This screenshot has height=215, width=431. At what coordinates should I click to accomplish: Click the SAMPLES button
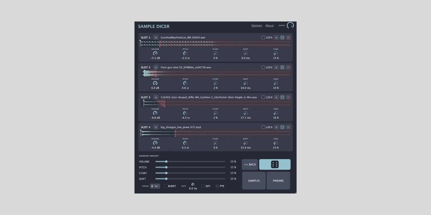[x=254, y=181]
